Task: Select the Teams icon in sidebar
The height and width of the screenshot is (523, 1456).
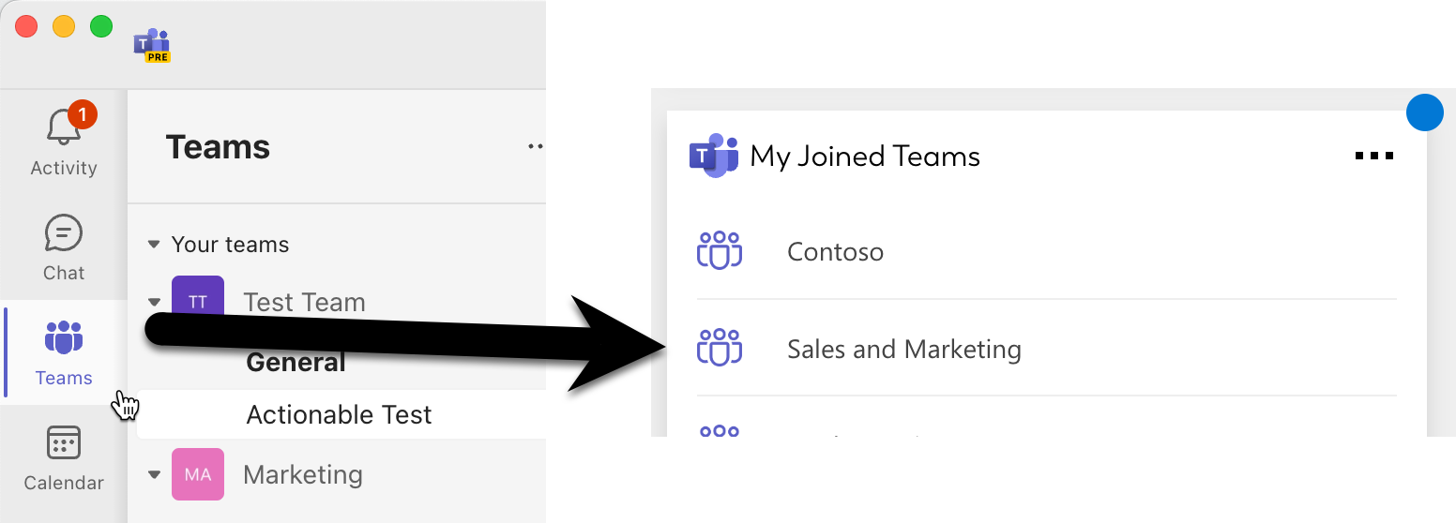Action: point(64,338)
